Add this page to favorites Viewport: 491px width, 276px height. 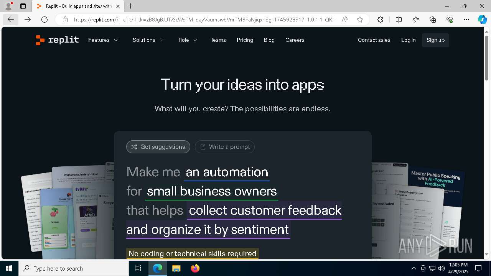(360, 20)
